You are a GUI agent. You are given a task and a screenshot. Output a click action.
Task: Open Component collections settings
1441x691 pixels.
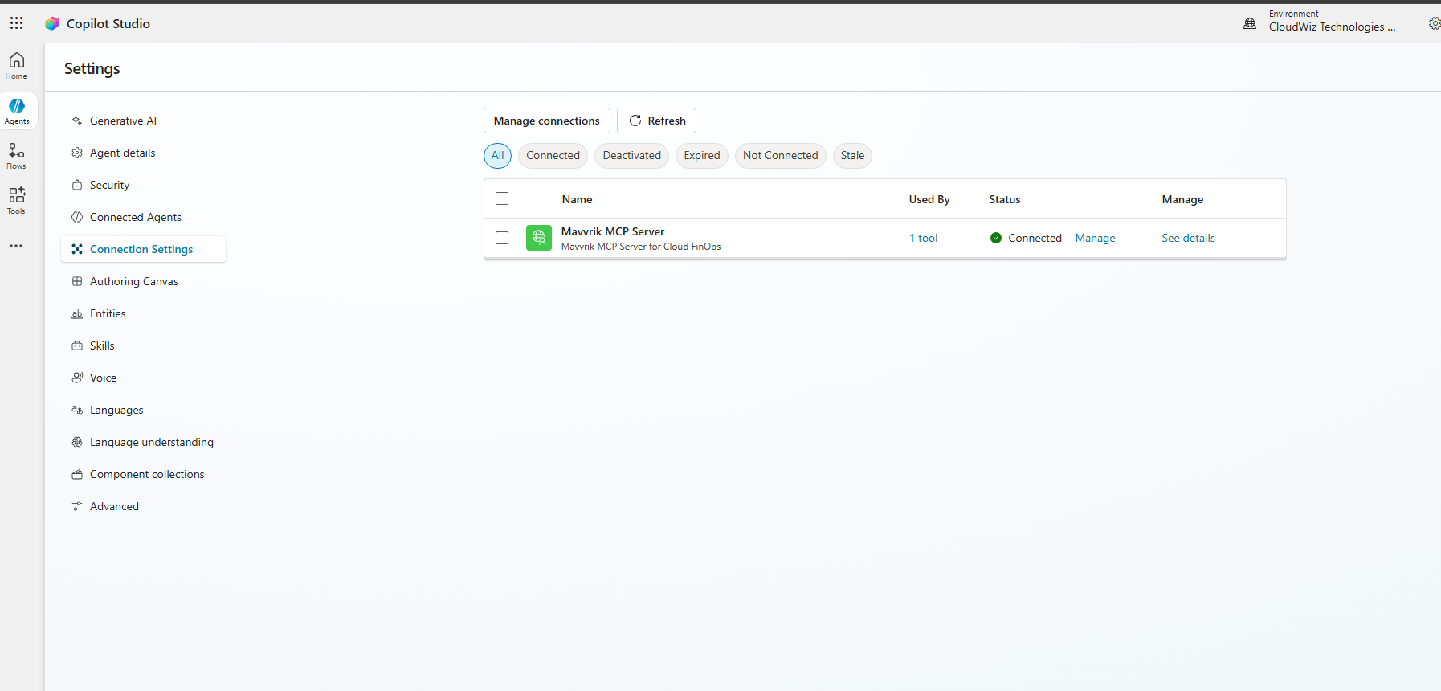point(143,474)
